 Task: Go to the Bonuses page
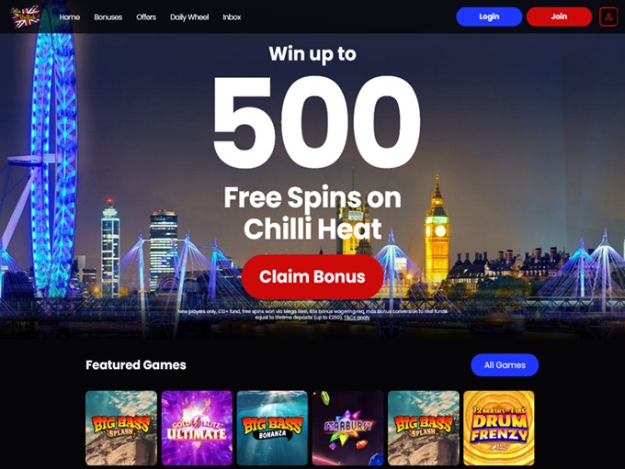108,17
